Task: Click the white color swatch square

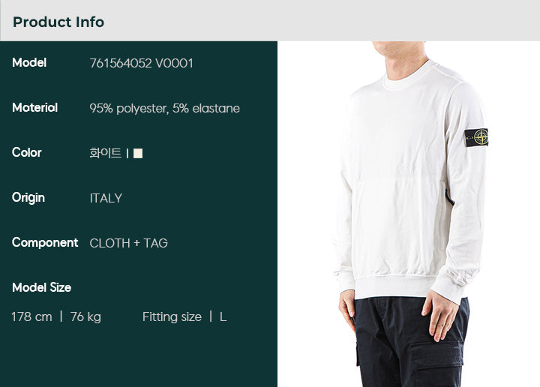Action: (x=138, y=153)
